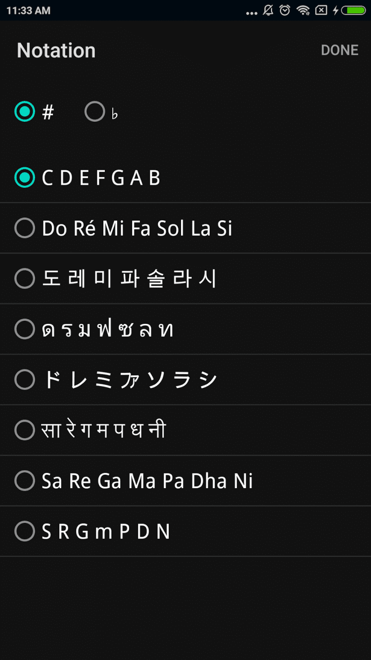Screen dimensions: 371x660
Task: Select the sharp (#) accidental radio button
Action: [25, 112]
